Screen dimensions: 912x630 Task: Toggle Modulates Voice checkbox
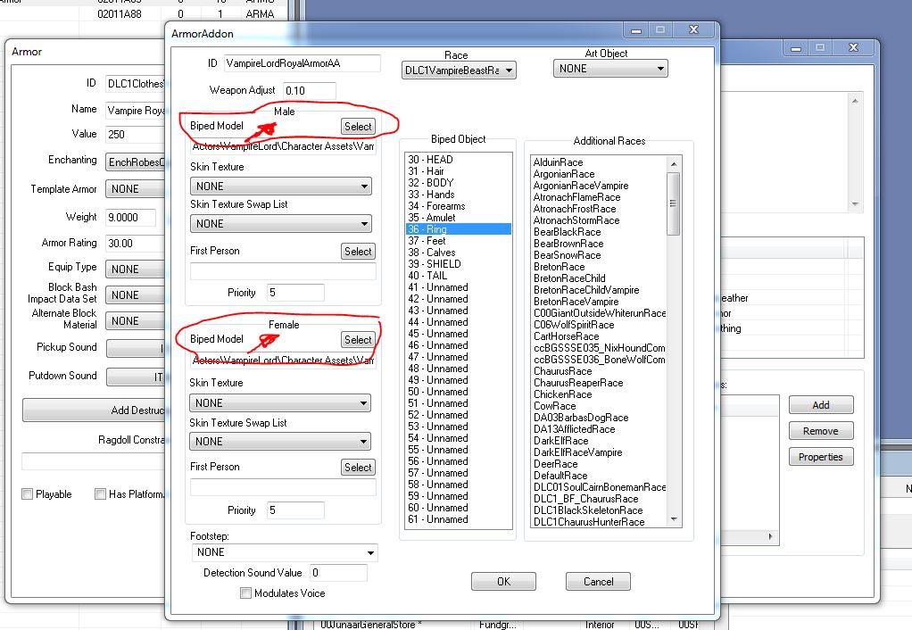[x=246, y=593]
